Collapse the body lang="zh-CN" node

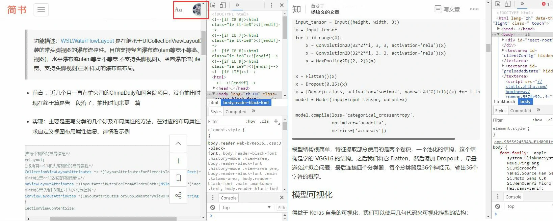[x=214, y=94]
